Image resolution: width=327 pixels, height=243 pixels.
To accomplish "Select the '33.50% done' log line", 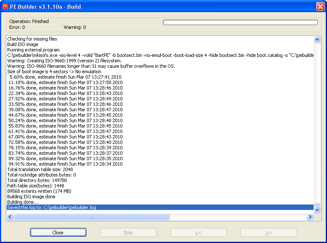I will pyautogui.click(x=160, y=104).
